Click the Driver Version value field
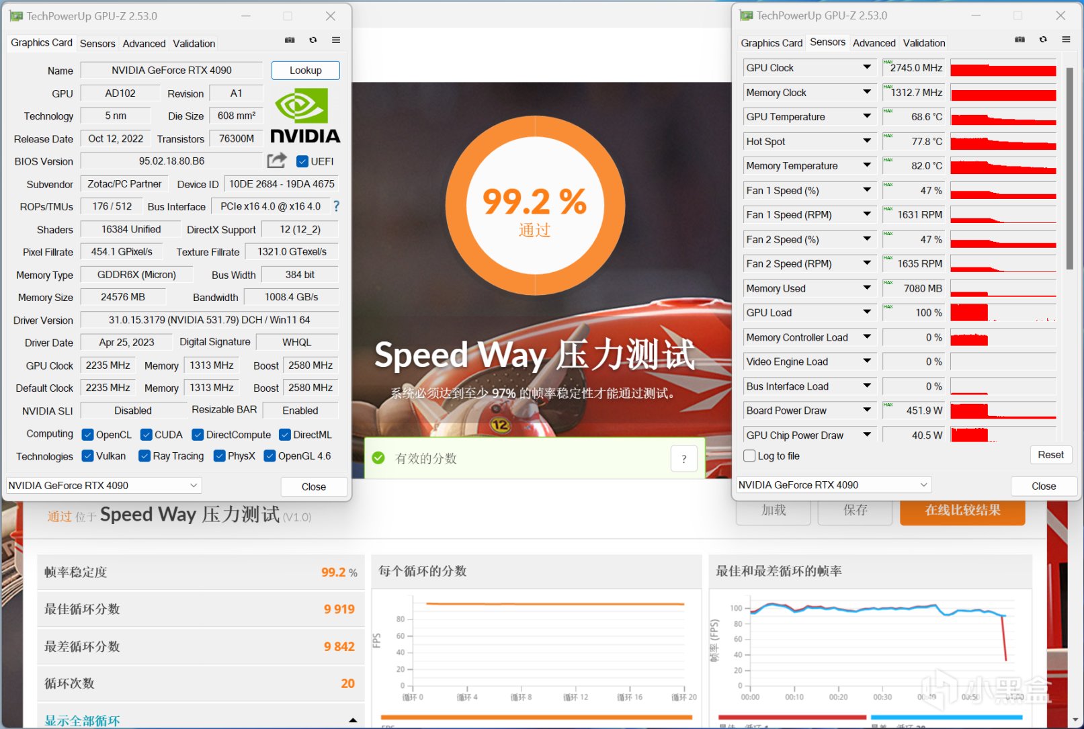Image resolution: width=1084 pixels, height=729 pixels. (210, 320)
